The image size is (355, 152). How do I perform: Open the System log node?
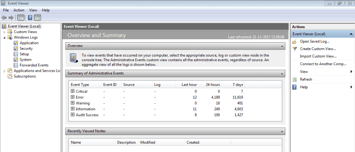point(25,60)
